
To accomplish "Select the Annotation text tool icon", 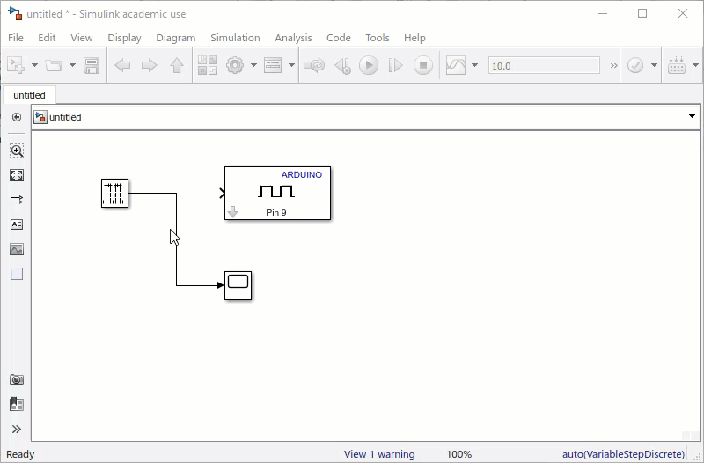I will coord(17,224).
